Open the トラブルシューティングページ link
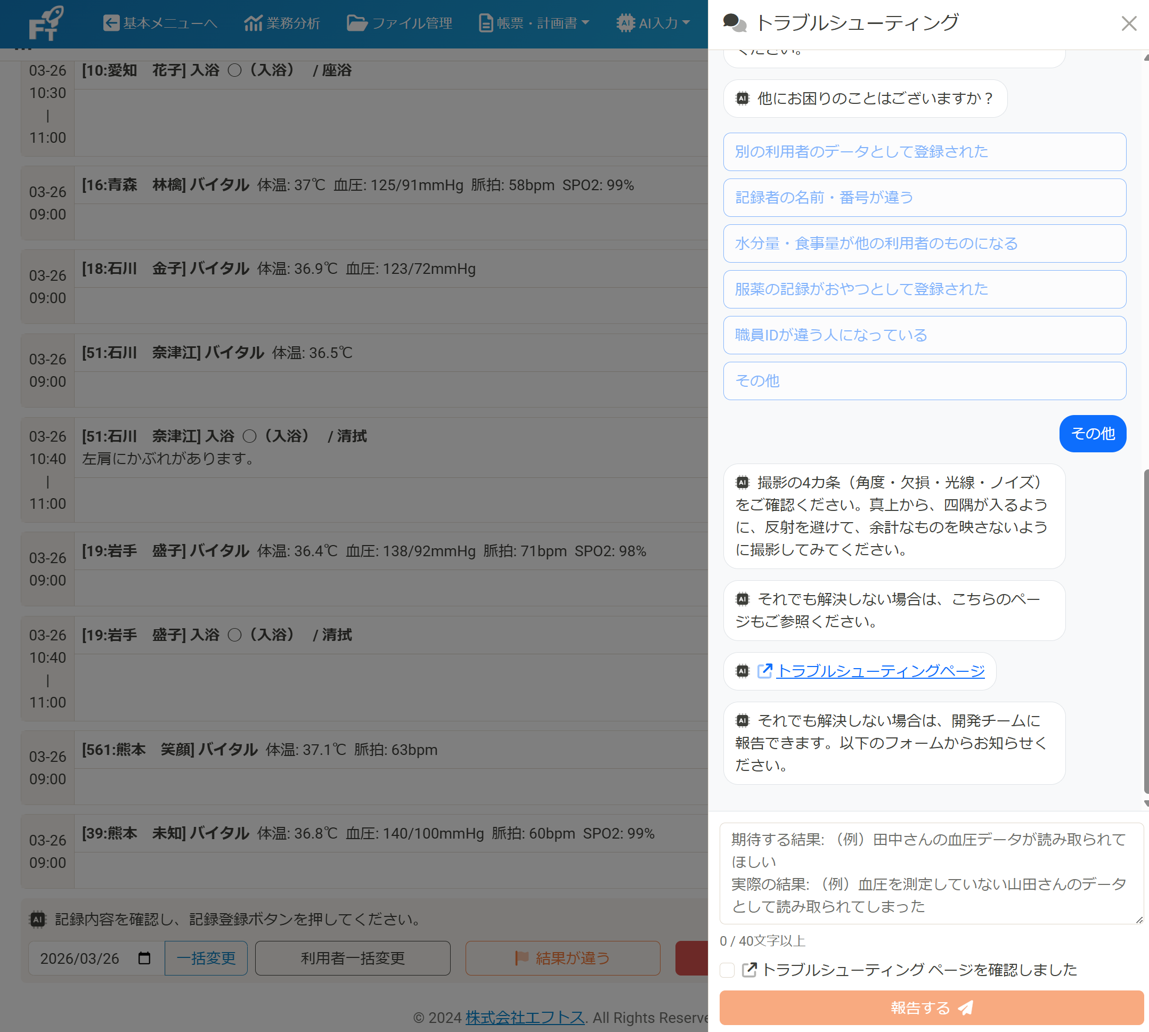The height and width of the screenshot is (1032, 1149). pos(882,671)
